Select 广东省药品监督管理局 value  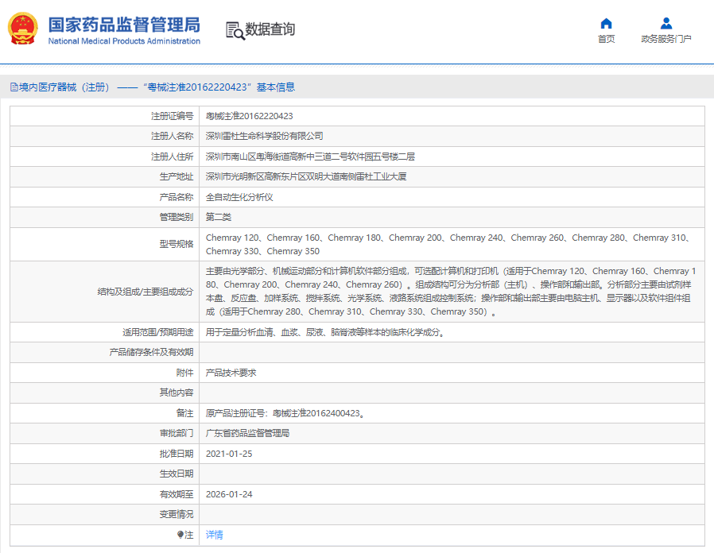point(248,433)
